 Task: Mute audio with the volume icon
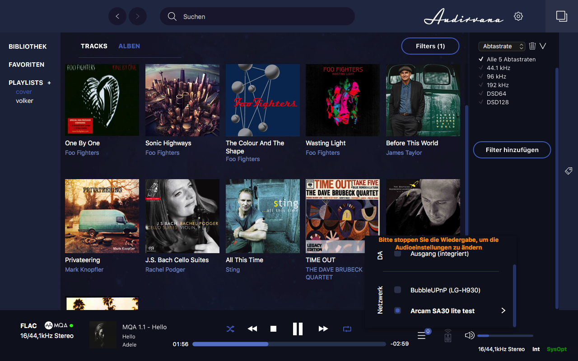tap(470, 335)
